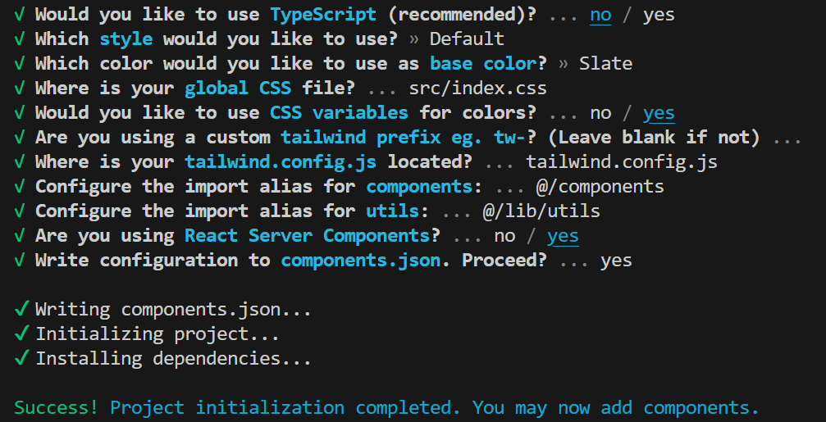Click the checkmark beside 'Installing dependencies'
Screen dimensions: 826x422
coord(21,358)
